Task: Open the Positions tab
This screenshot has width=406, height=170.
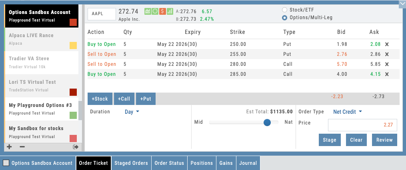Action: click(202, 163)
